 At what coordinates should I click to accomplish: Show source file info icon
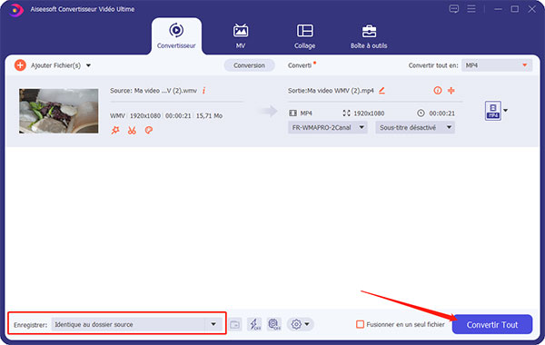point(203,91)
